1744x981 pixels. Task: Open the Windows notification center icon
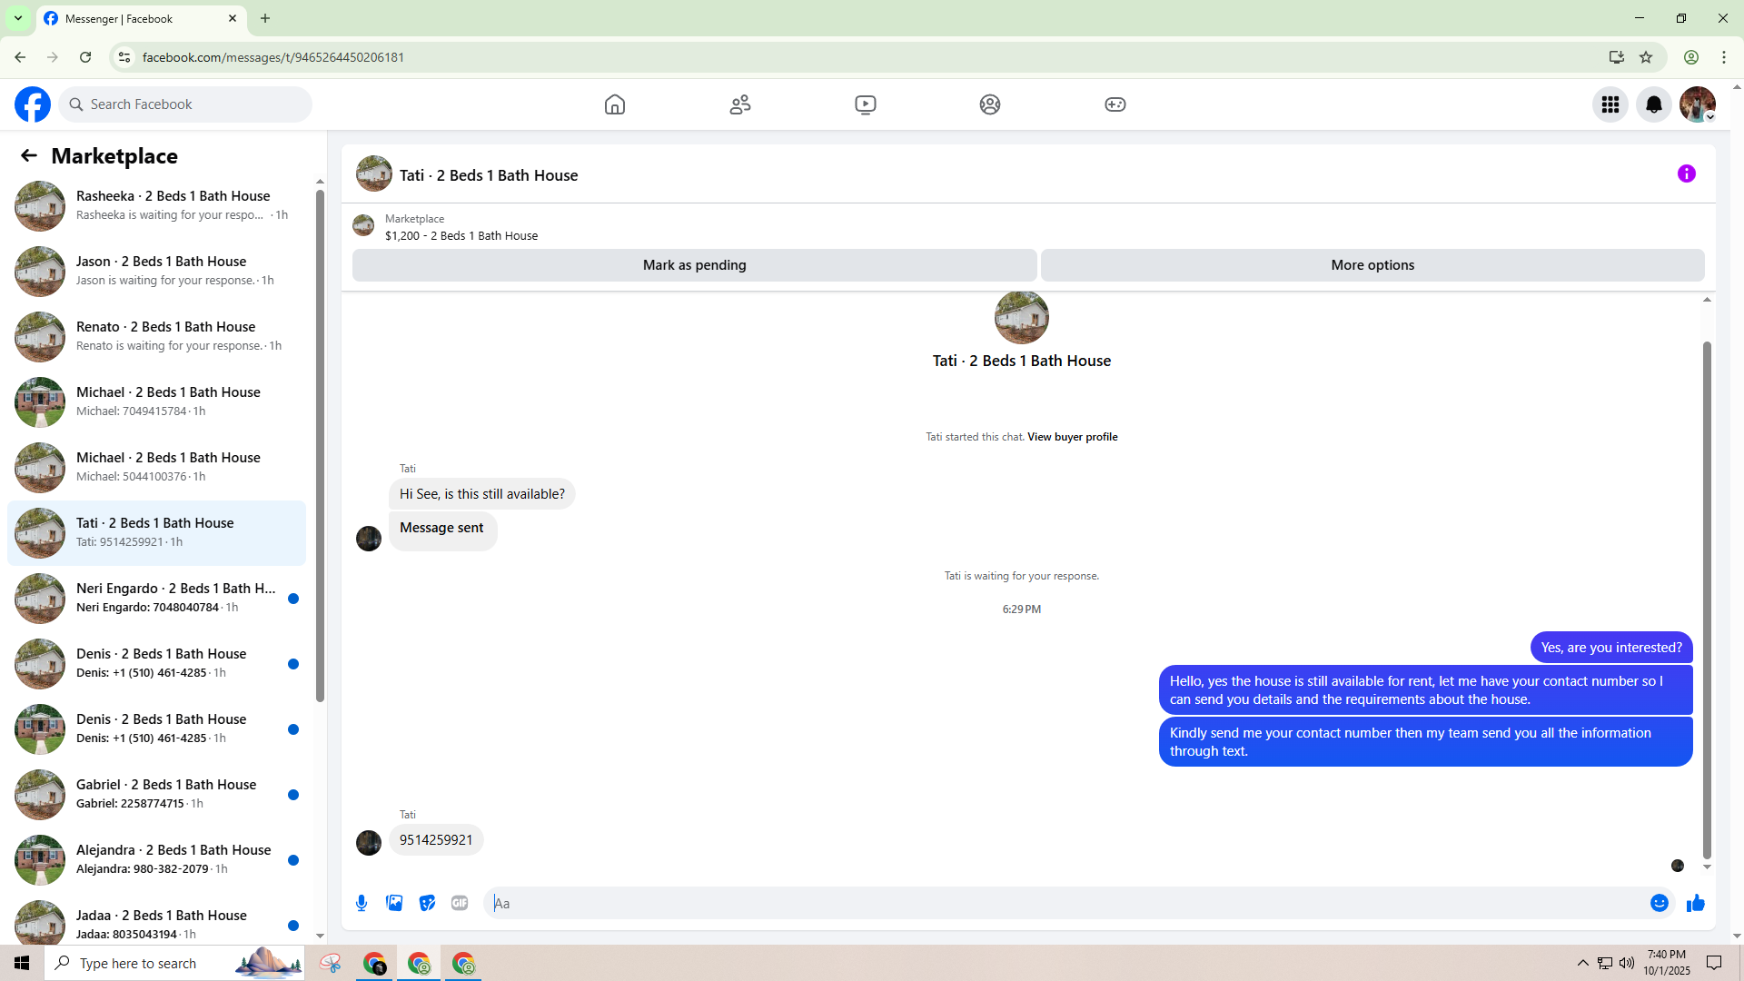pos(1714,963)
